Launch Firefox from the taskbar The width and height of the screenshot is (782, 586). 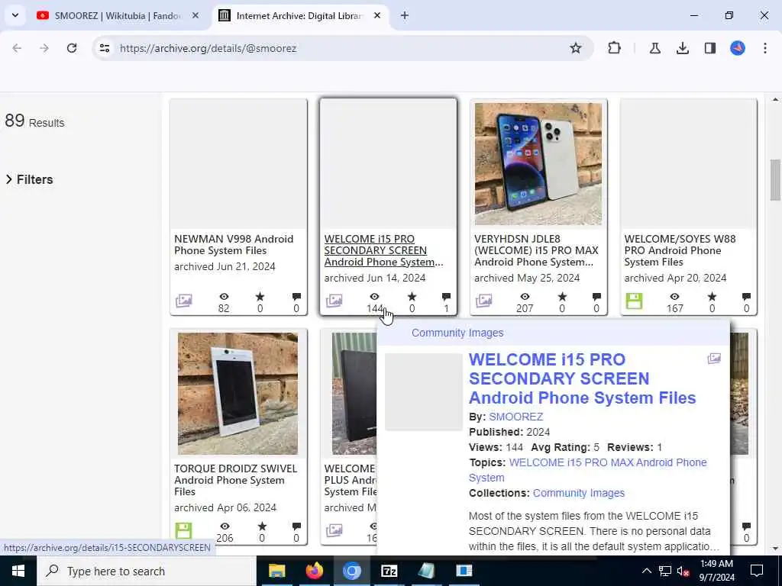tap(314, 571)
